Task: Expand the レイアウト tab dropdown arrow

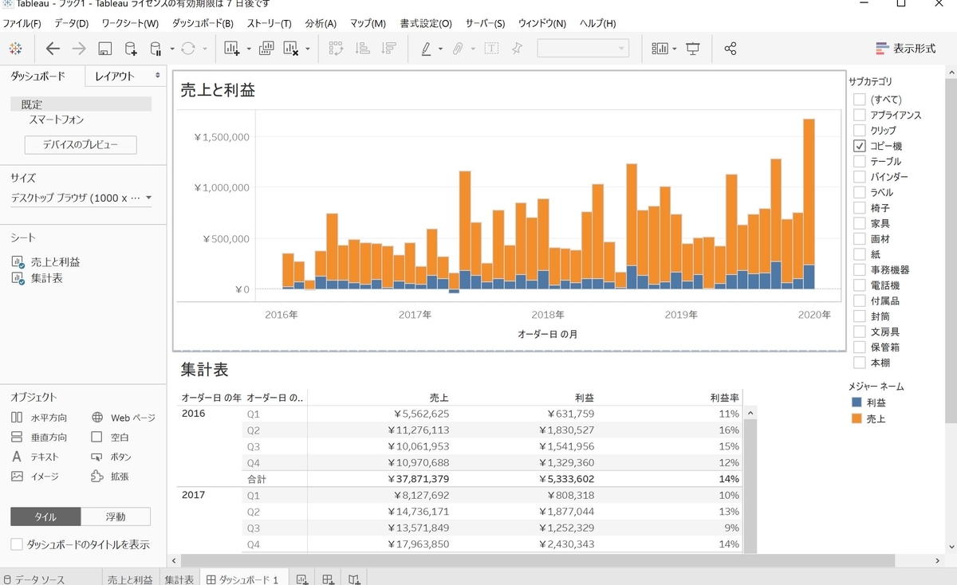Action: 157,76
